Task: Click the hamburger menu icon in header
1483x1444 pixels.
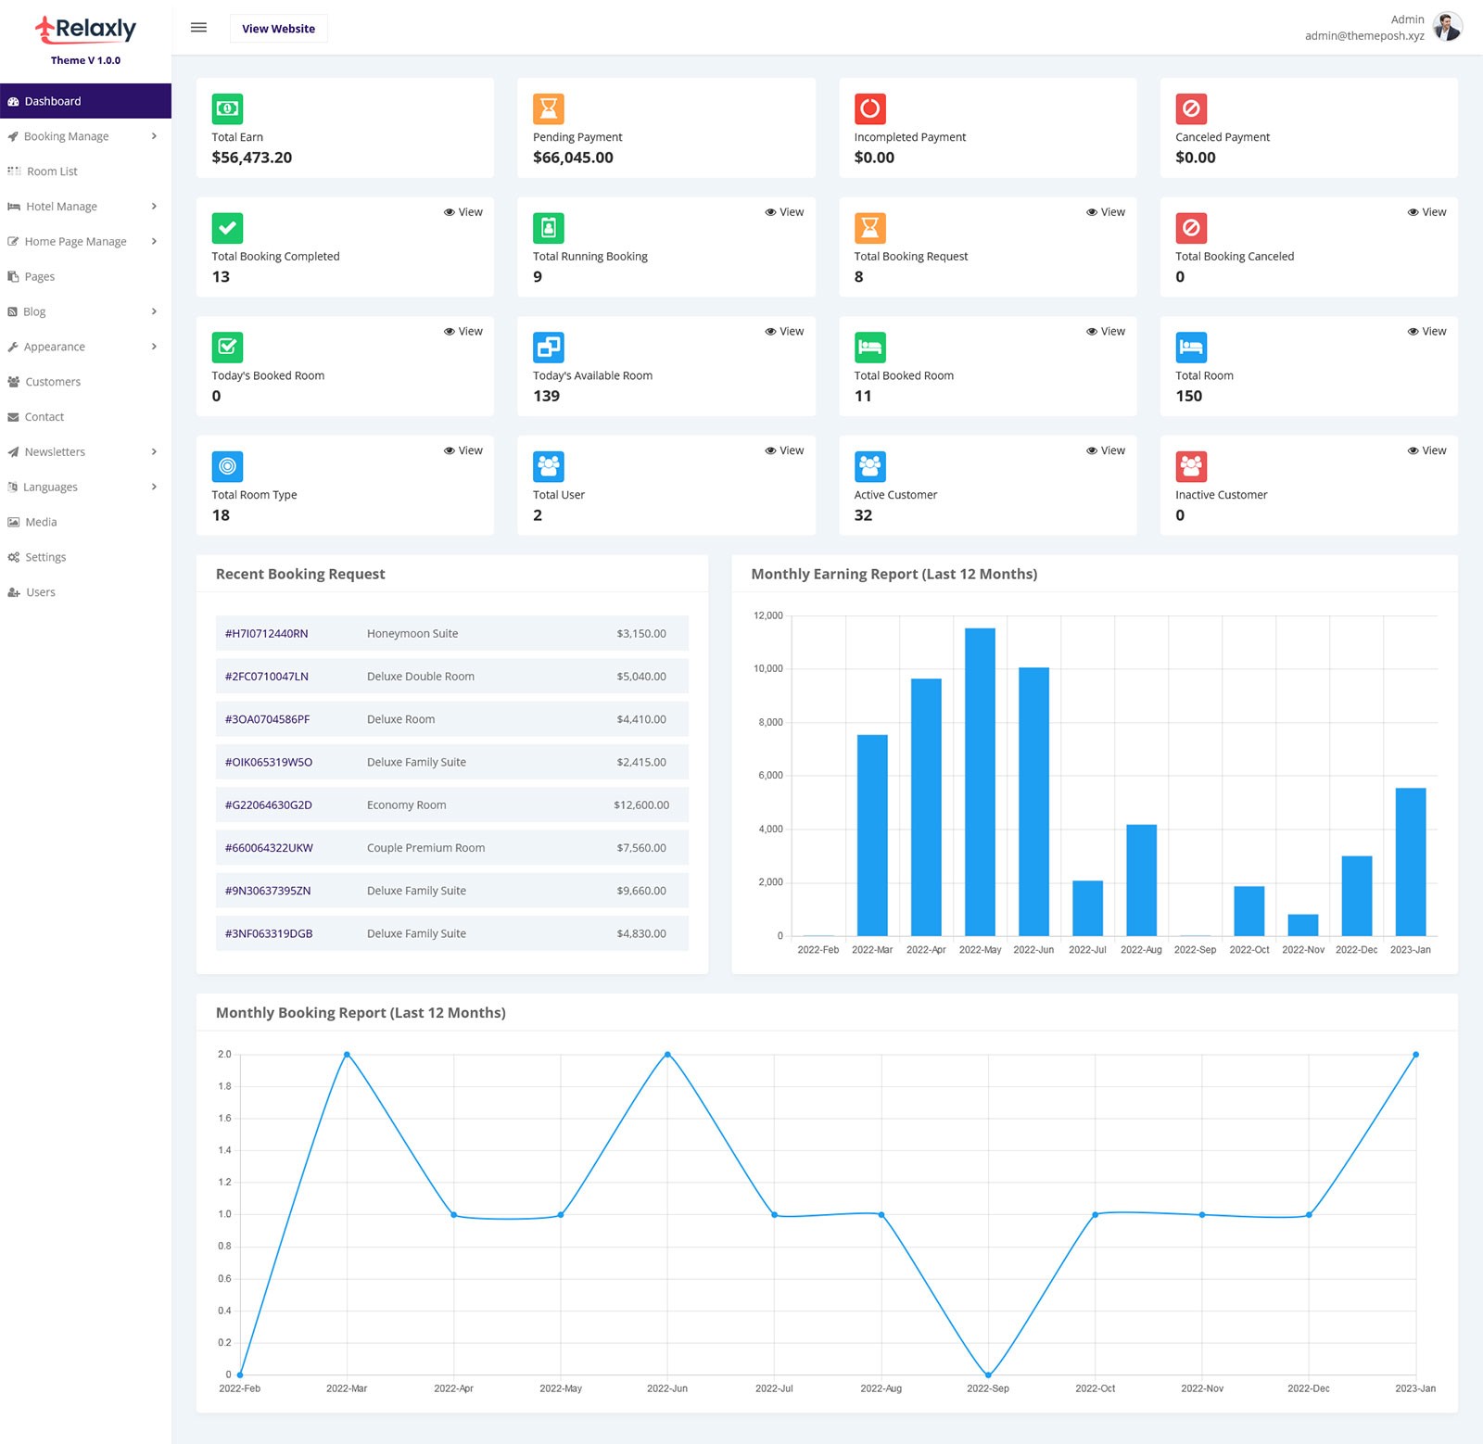Action: [198, 28]
